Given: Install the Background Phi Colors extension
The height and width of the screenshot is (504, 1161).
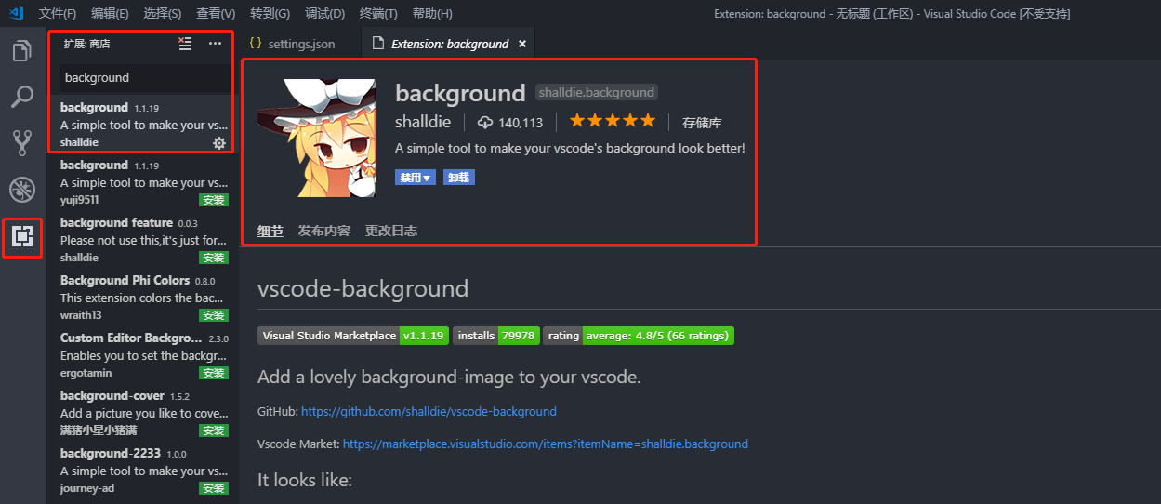Looking at the screenshot, I should (x=214, y=315).
